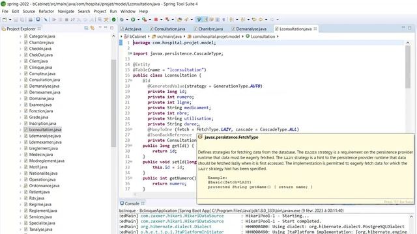Select the Console view tab
Image resolution: width=417 pixels, height=234 pixels.
[132, 203]
